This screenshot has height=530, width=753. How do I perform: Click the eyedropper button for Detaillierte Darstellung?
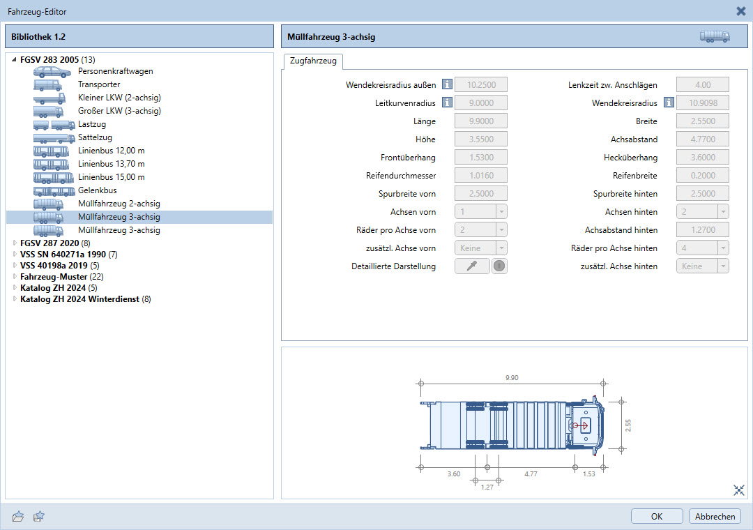click(x=472, y=266)
